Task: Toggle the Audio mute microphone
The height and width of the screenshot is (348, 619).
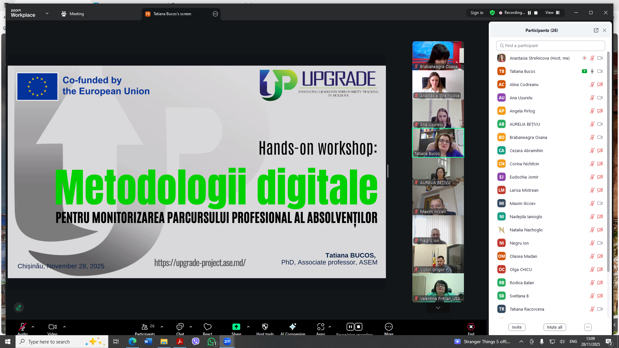Action: coord(22,327)
